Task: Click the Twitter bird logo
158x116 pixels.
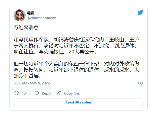Action: click(x=140, y=13)
